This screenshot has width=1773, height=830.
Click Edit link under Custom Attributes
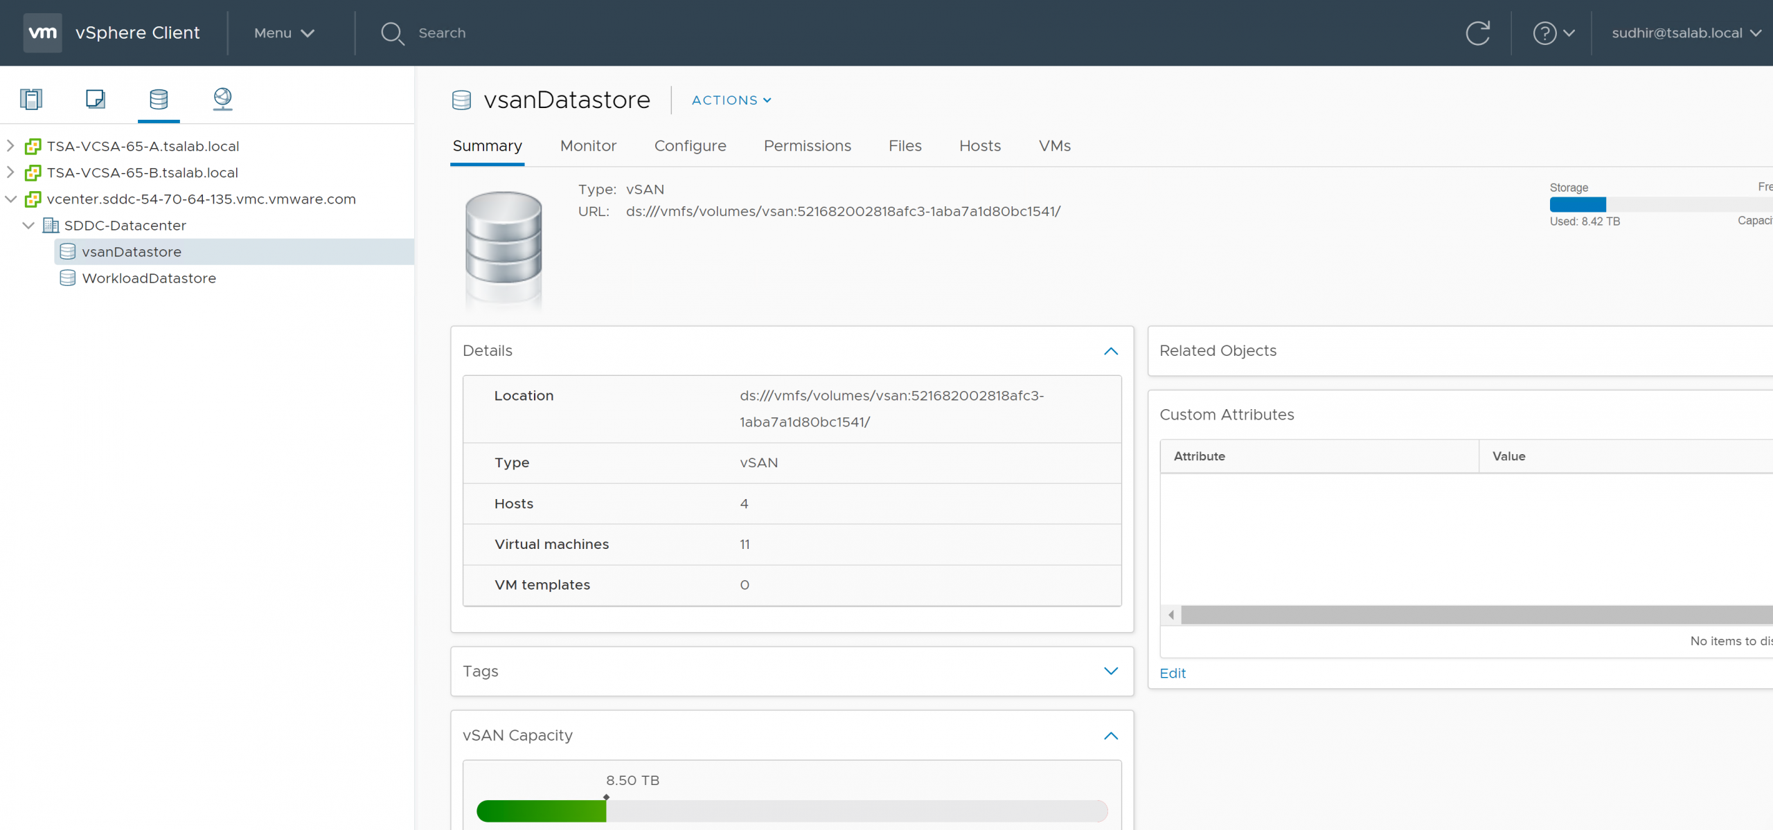1172,673
